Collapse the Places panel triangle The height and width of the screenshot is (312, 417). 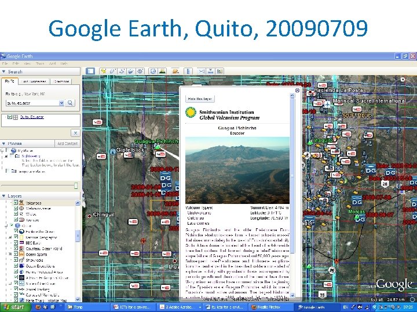tap(3, 143)
